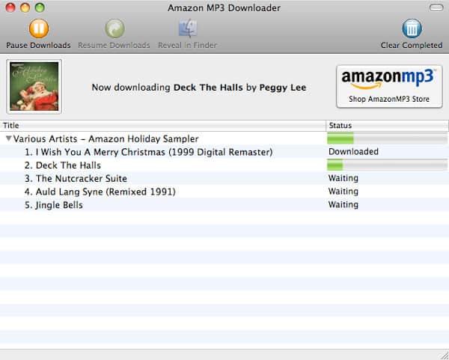Click the Resume Downloads green icon
Screen dimensions: 449x360
pyautogui.click(x=114, y=28)
